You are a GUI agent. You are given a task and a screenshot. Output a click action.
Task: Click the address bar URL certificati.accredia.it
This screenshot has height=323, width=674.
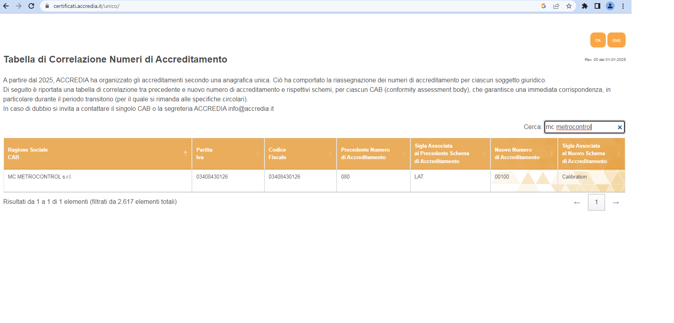click(x=86, y=6)
